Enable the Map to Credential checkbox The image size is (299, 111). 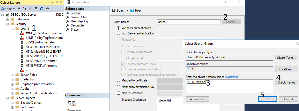point(119,93)
